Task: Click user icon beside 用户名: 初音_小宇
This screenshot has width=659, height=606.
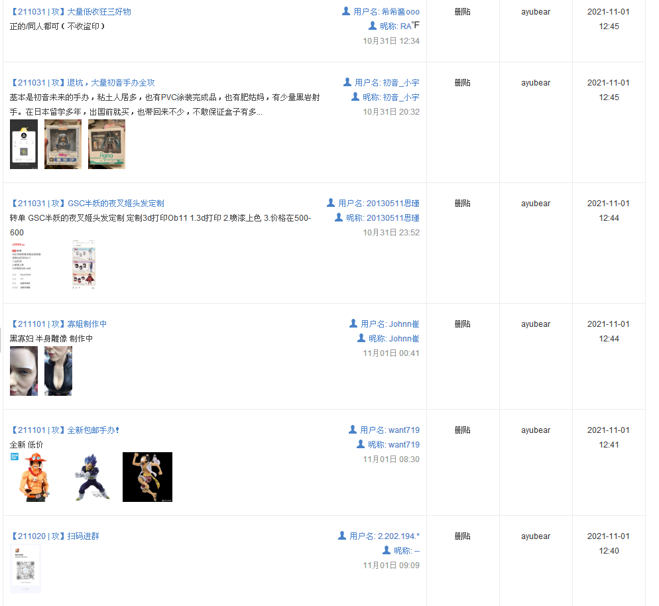Action: coord(347,82)
